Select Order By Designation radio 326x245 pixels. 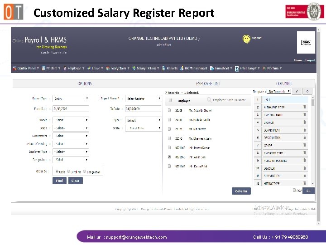(85, 171)
